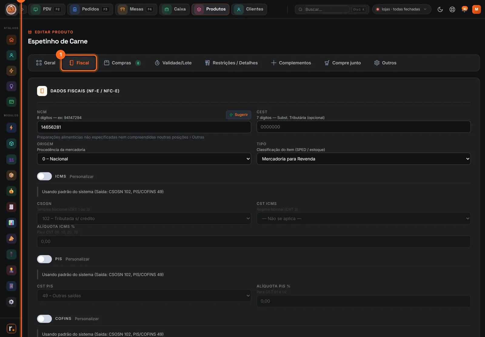Enable the COFINS Personalizar toggle
The image size is (485, 337).
point(45,319)
